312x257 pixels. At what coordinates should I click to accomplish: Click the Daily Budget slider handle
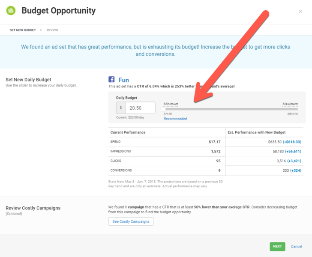[163, 109]
